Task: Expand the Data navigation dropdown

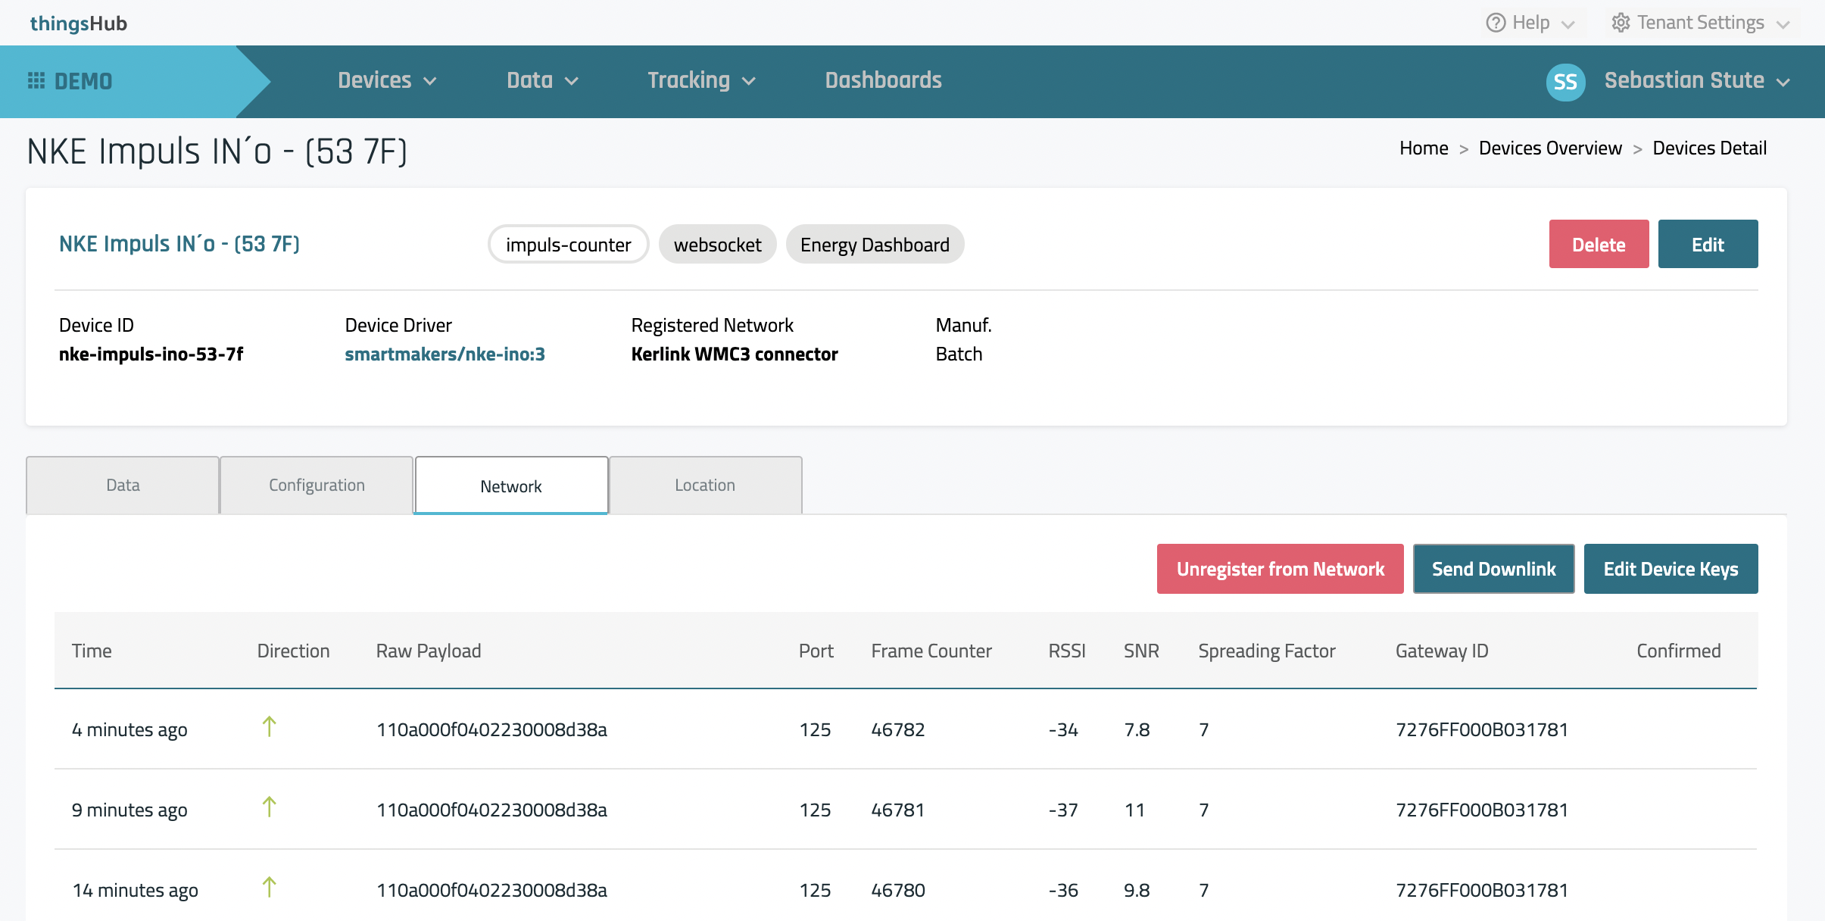Action: click(x=542, y=80)
